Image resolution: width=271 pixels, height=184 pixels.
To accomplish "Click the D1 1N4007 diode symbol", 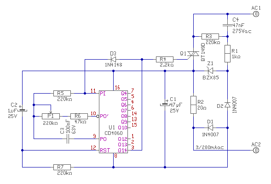I will pos(210,128).
